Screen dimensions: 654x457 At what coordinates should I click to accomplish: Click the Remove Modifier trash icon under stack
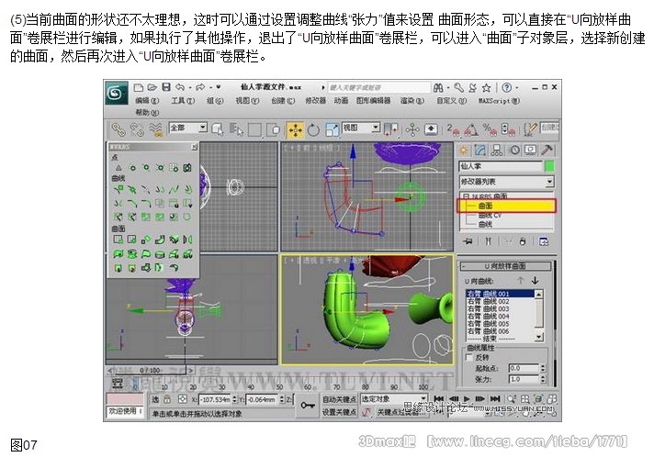coord(523,241)
